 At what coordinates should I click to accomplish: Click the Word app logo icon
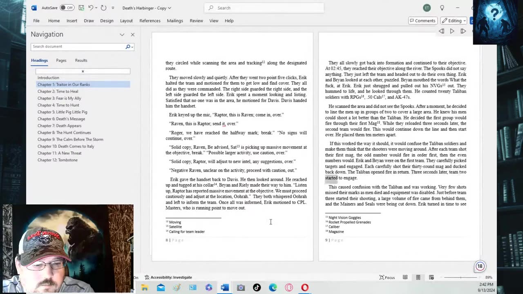pyautogui.click(x=34, y=8)
